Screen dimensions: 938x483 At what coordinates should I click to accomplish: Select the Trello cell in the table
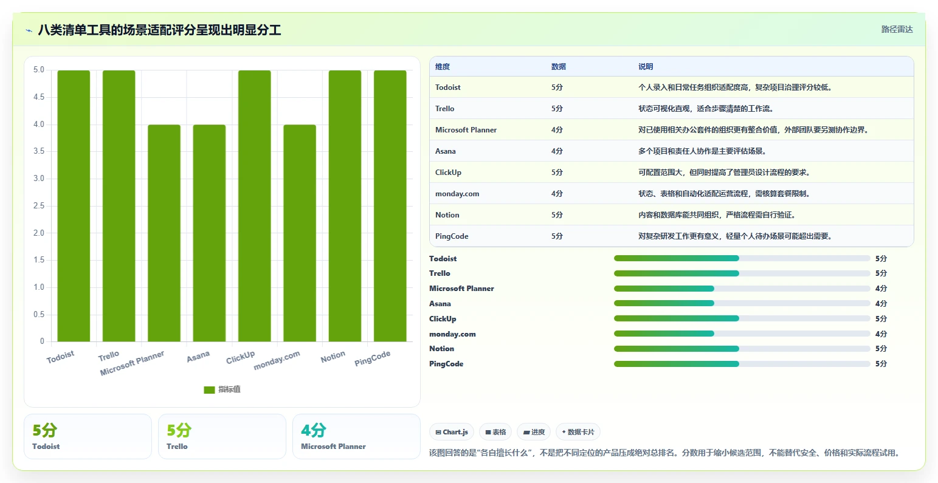(x=445, y=109)
